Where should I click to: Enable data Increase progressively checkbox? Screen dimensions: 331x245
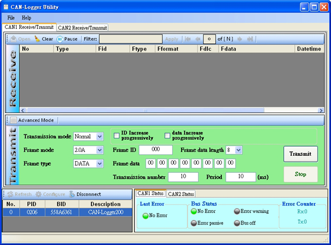(x=167, y=135)
